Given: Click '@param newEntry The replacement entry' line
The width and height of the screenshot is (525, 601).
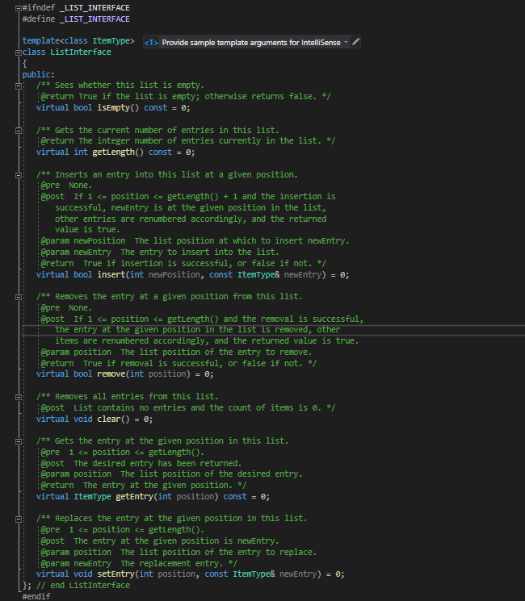Looking at the screenshot, I should (x=139, y=563).
